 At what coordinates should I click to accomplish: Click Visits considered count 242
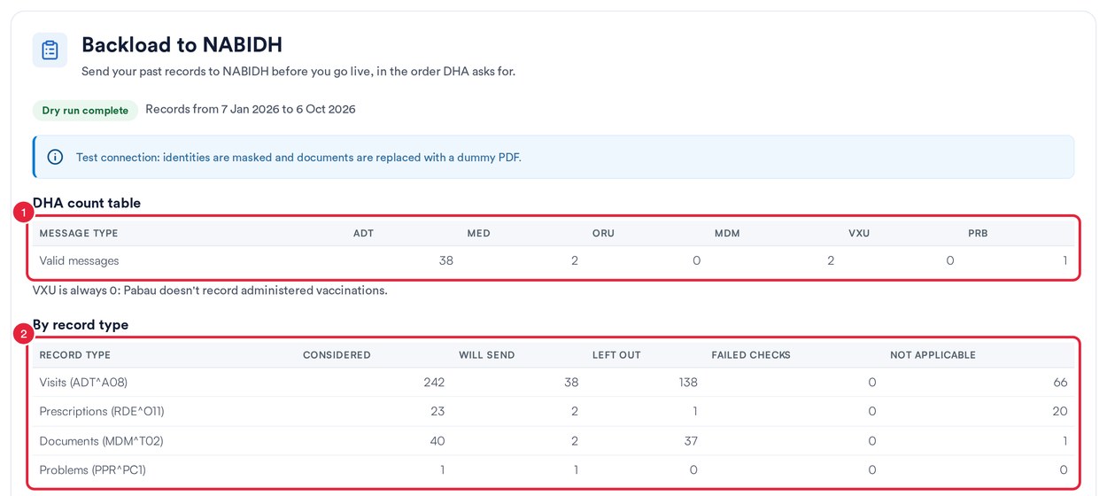point(434,383)
